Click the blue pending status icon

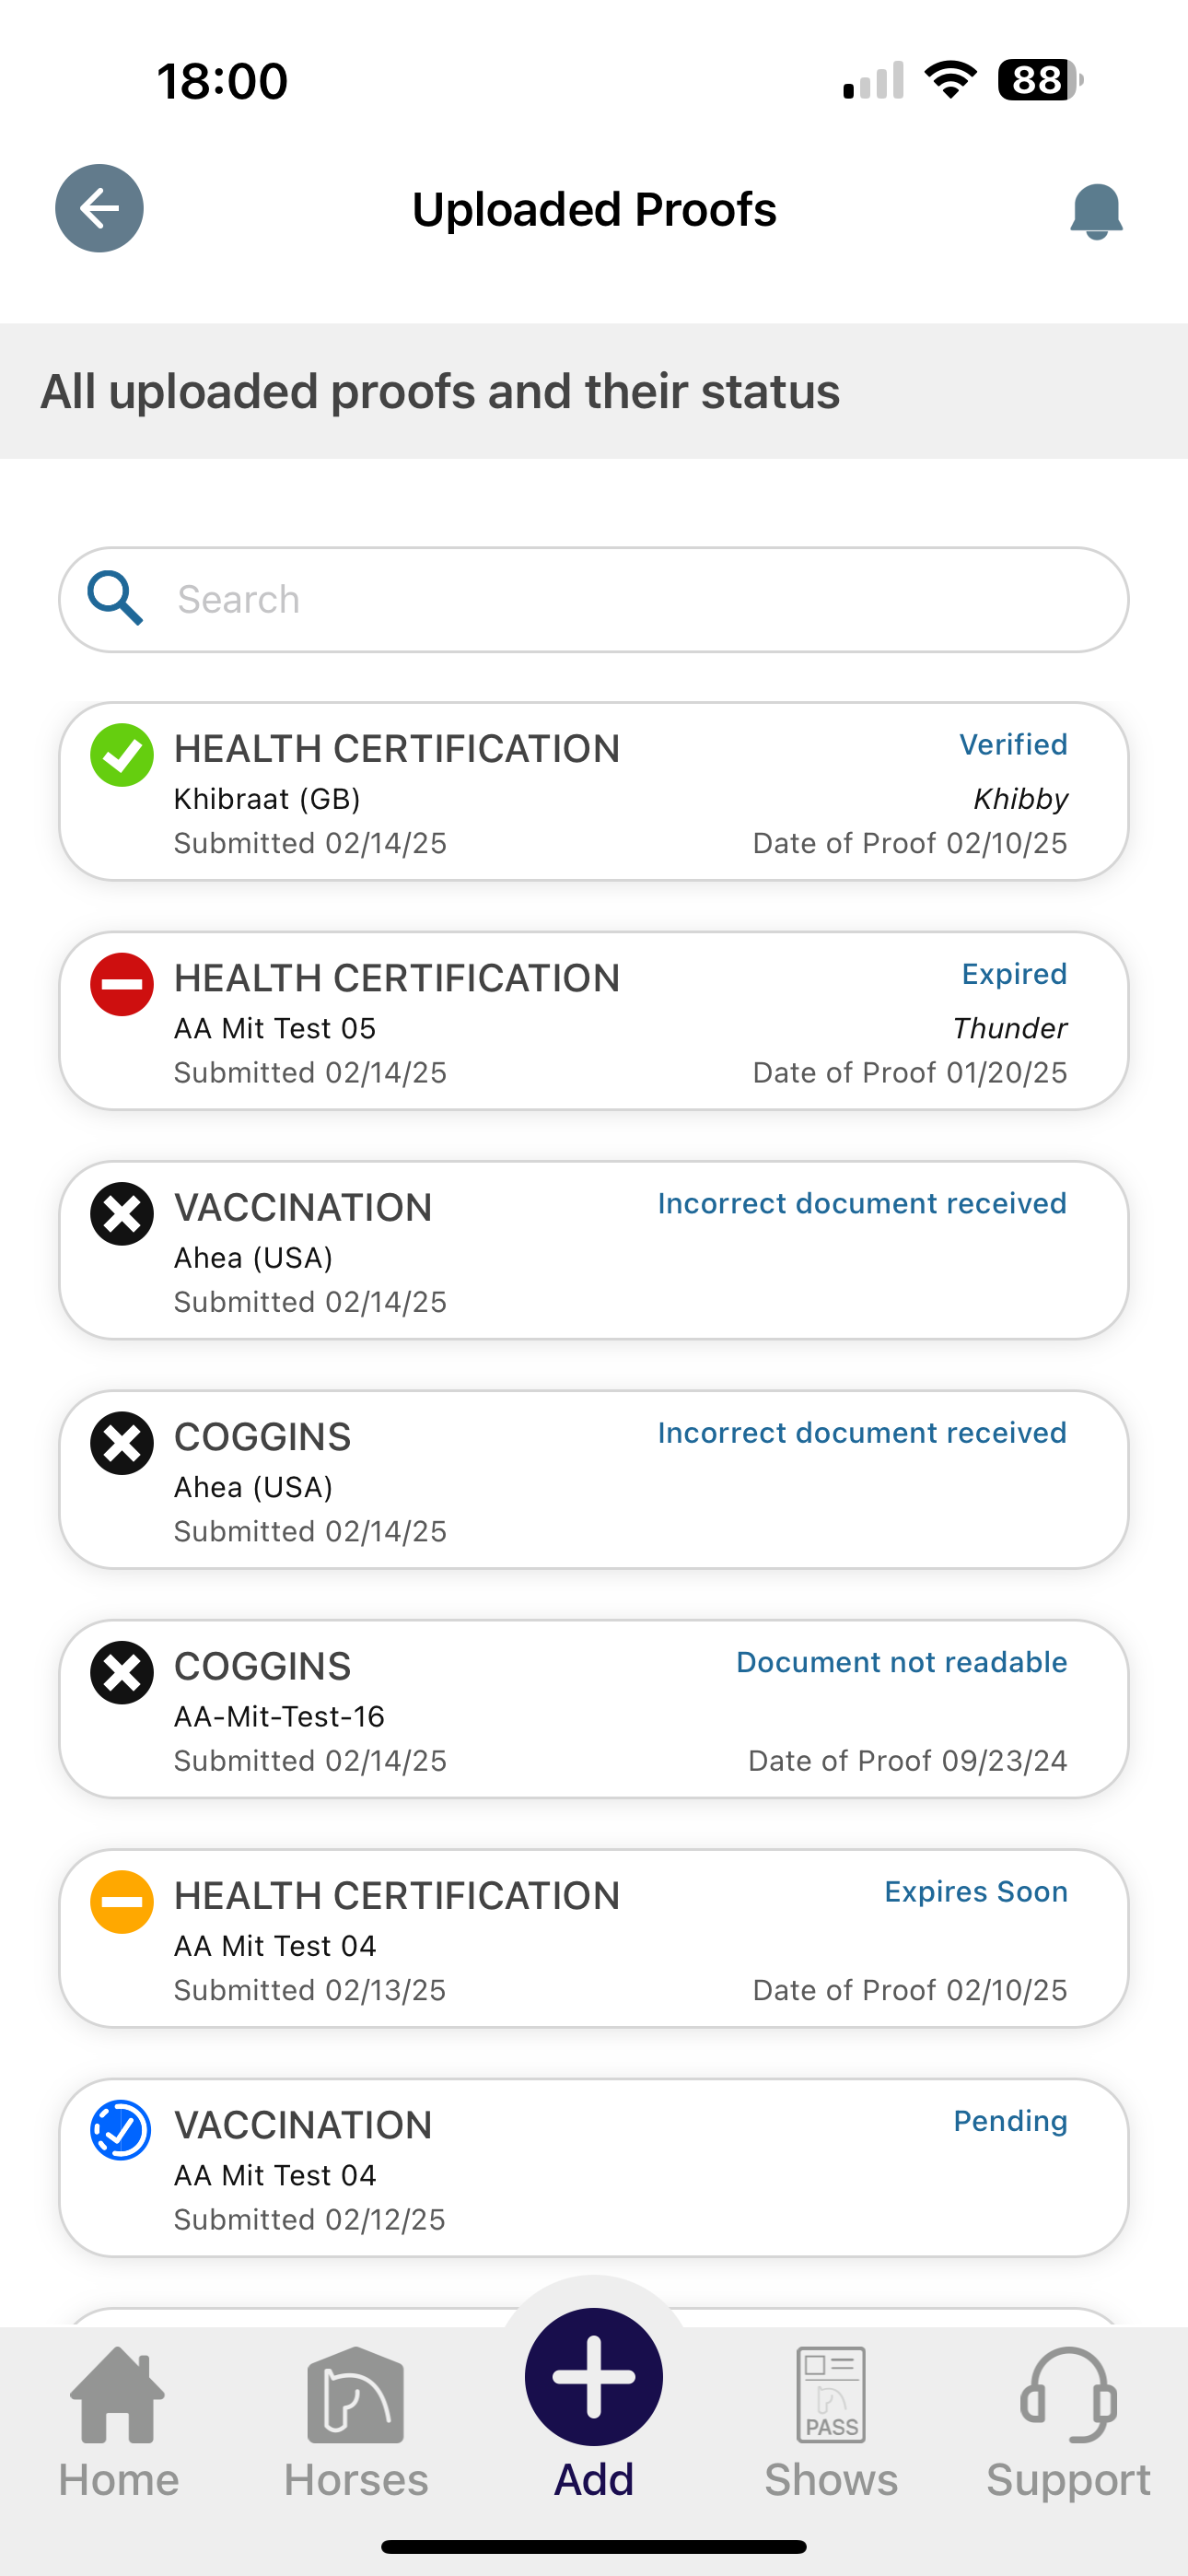[122, 2131]
